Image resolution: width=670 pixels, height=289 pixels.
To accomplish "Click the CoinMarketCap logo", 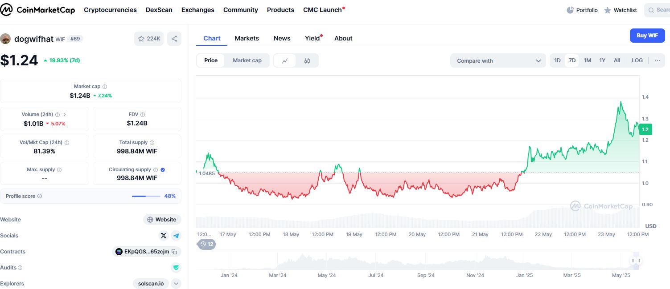I will 37,10.
